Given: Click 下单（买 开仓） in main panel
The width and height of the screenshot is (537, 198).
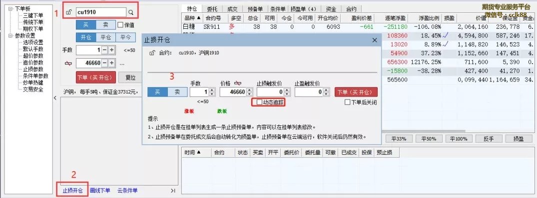Looking at the screenshot, I should (x=96, y=78).
